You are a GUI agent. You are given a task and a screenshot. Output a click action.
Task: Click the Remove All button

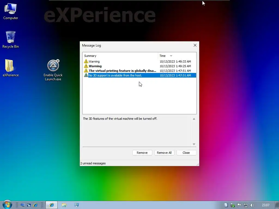[164, 153]
